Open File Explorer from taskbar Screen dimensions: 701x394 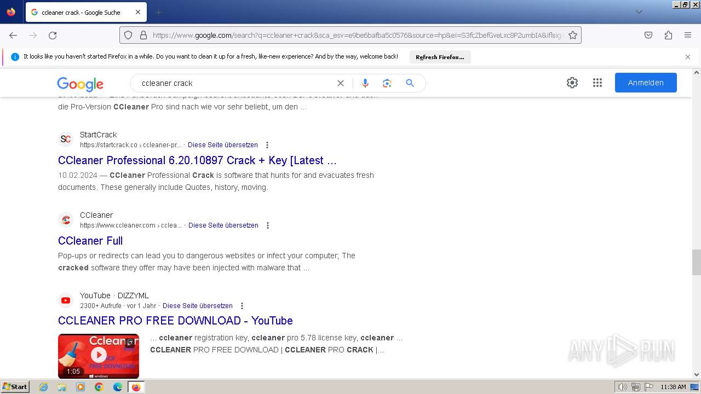click(62, 387)
